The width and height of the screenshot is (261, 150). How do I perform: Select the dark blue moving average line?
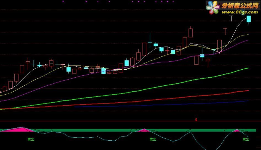(x=162, y=105)
